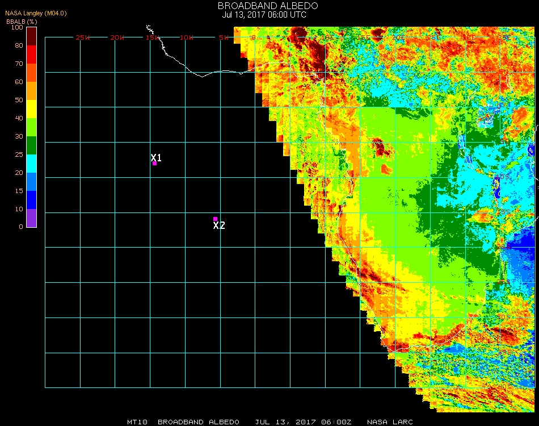Select the purple 0-10% legend swatch
This screenshot has width=539, height=426.
point(32,218)
